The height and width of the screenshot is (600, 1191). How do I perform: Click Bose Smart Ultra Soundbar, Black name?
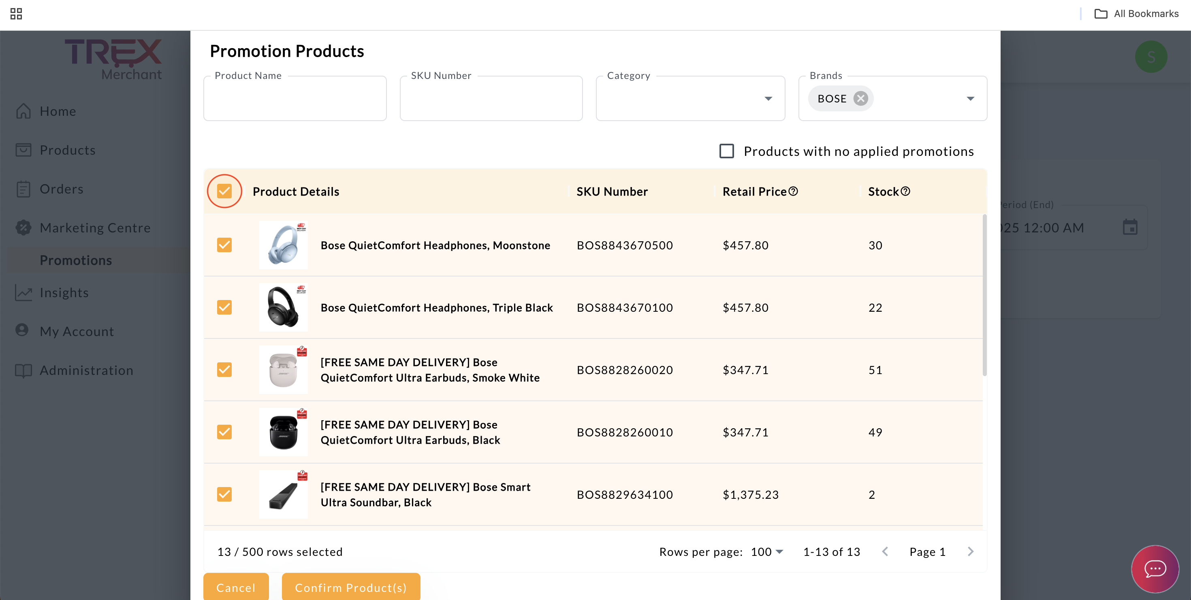(425, 494)
